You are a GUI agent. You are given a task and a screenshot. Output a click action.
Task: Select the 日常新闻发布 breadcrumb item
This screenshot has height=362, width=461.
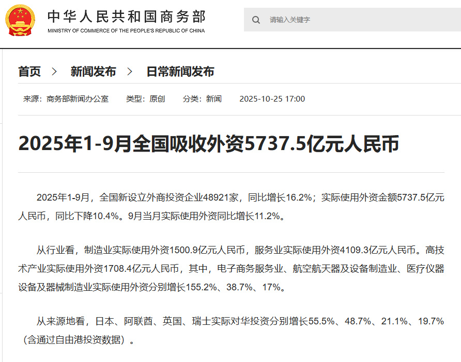pyautogui.click(x=178, y=72)
